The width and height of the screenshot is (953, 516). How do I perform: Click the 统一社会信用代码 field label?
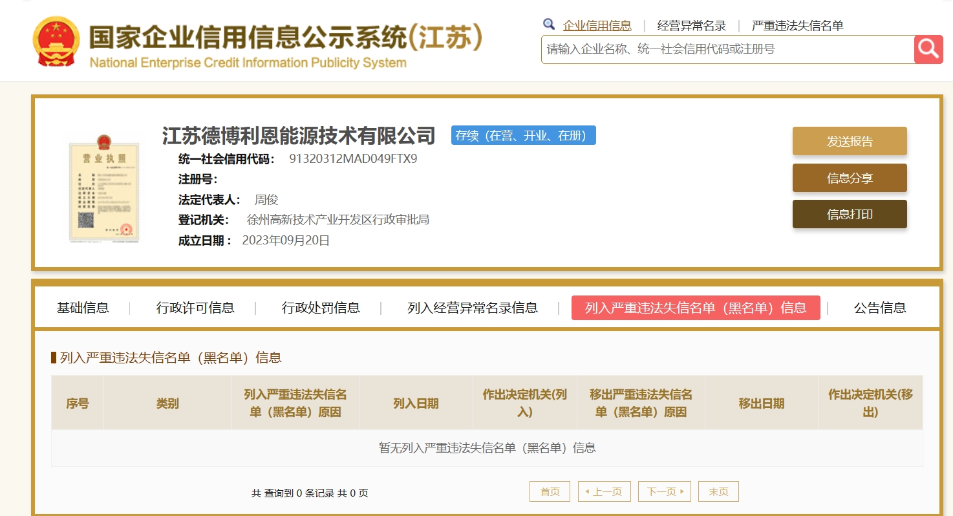(226, 159)
